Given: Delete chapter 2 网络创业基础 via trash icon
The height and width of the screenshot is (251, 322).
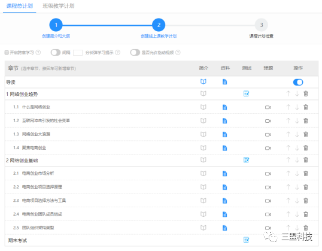Looking at the screenshot, I should (306, 160).
